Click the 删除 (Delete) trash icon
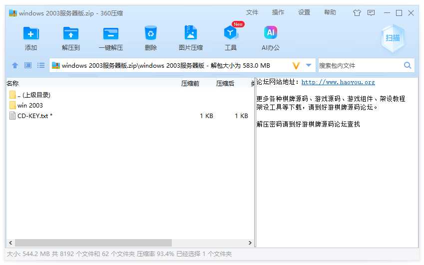Image resolution: width=424 pixels, height=265 pixels. [x=151, y=33]
